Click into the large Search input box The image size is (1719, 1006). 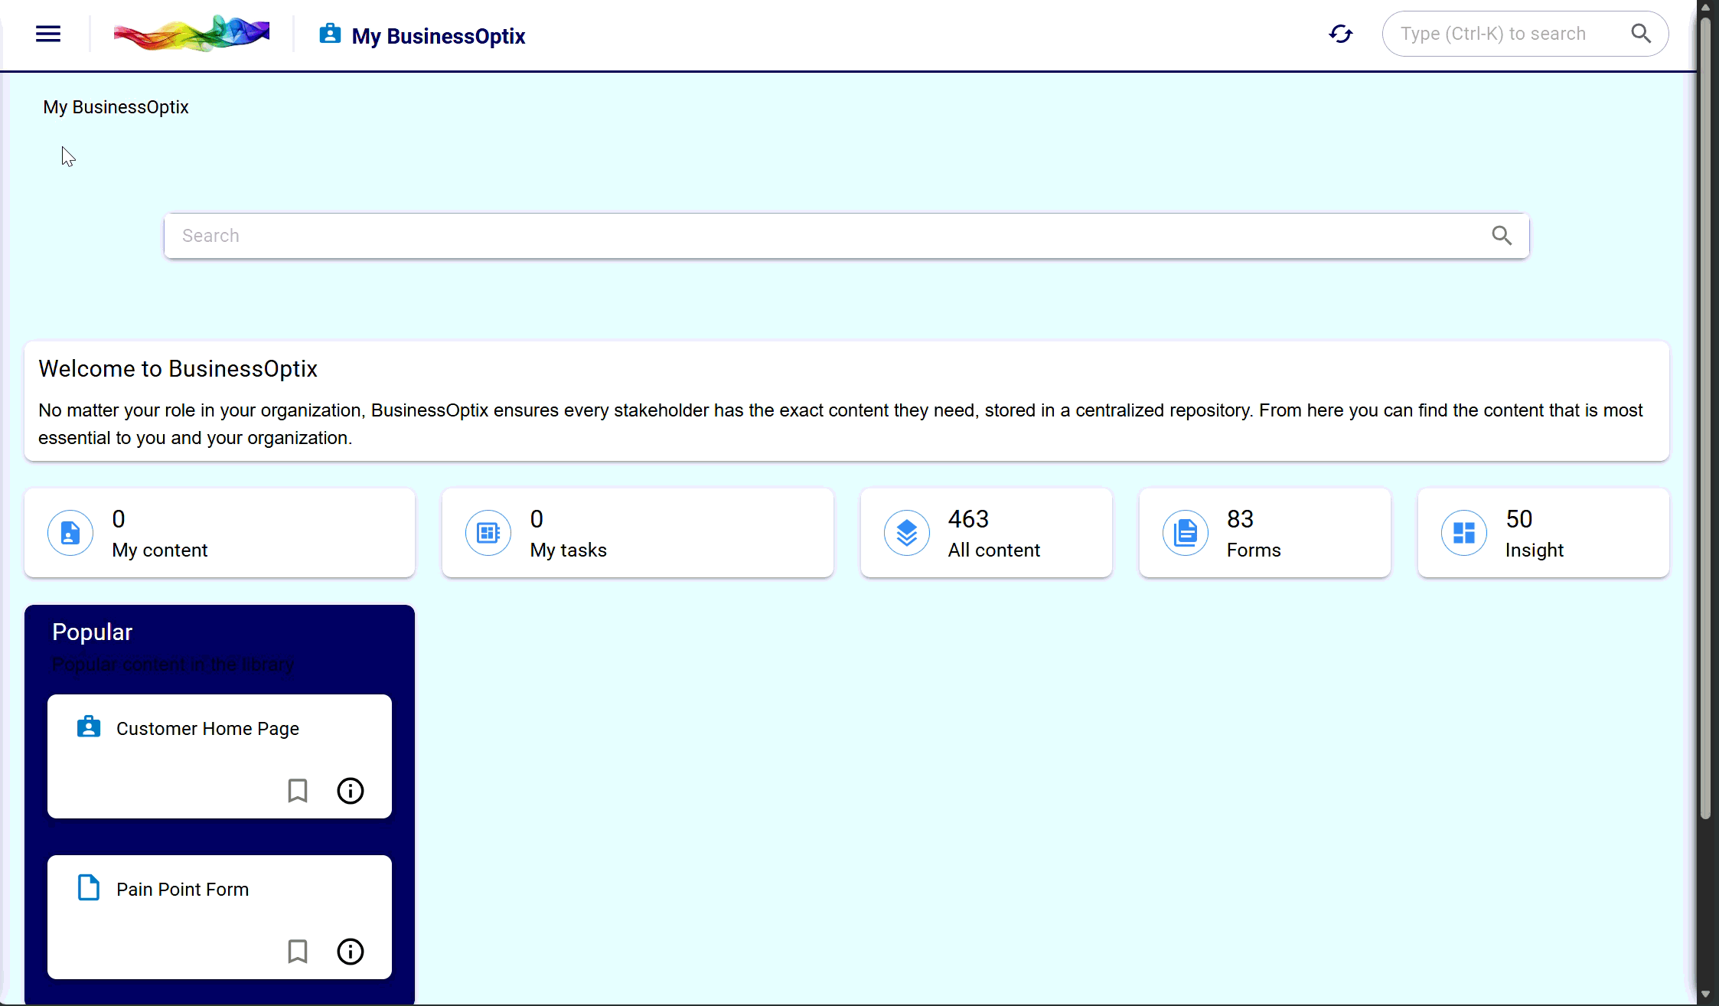(x=827, y=236)
